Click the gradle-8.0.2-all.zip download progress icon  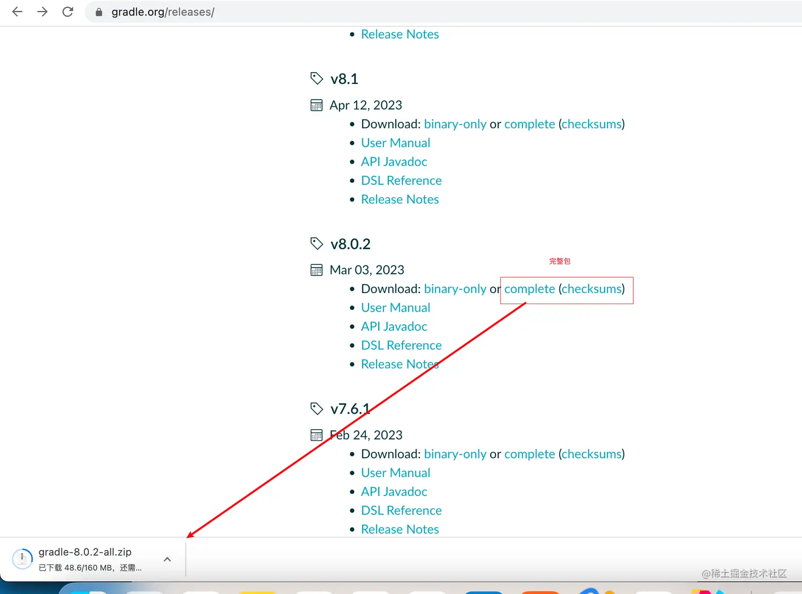[22, 559]
